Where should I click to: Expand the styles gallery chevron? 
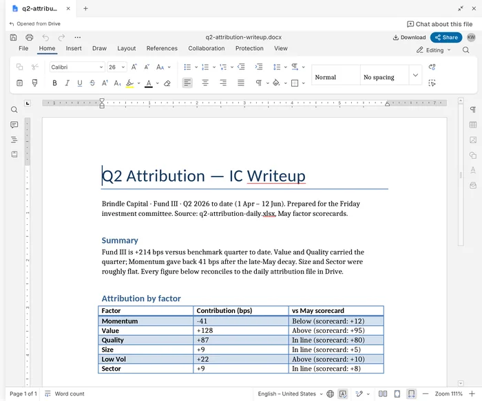click(415, 75)
